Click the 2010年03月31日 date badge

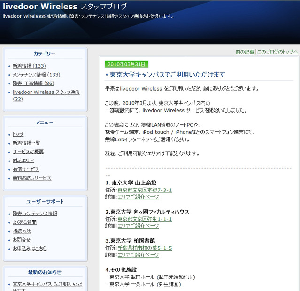(x=126, y=64)
